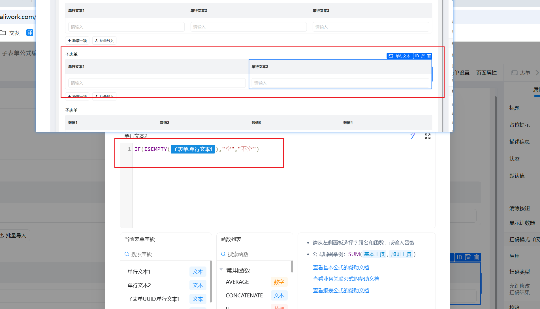540x309 pixels.
Task: Click the 函数列表 panel title
Action: (231, 239)
